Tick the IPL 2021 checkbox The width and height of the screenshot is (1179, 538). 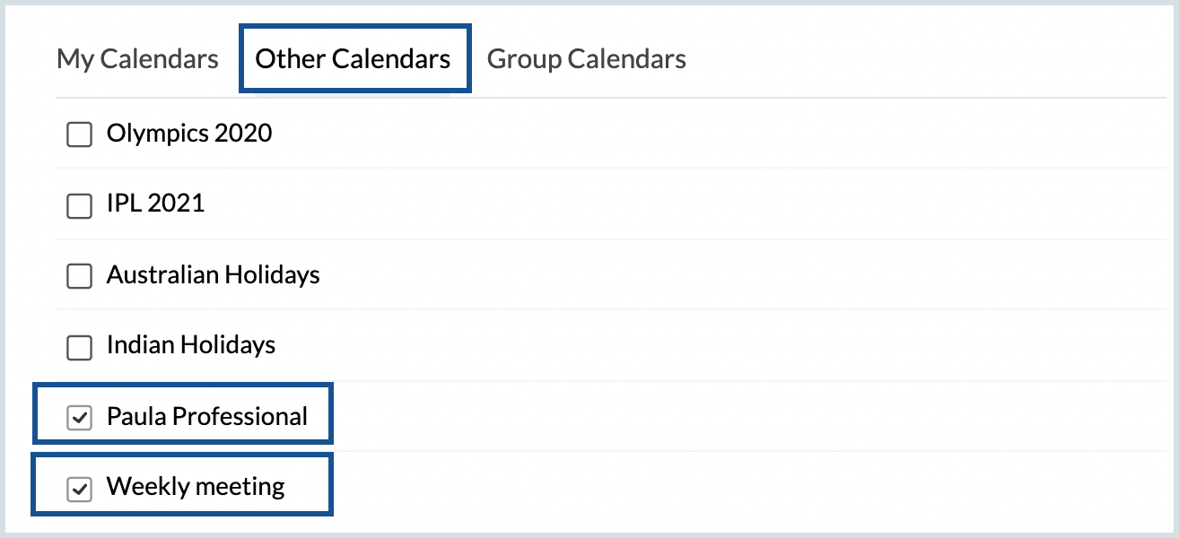pyautogui.click(x=80, y=205)
